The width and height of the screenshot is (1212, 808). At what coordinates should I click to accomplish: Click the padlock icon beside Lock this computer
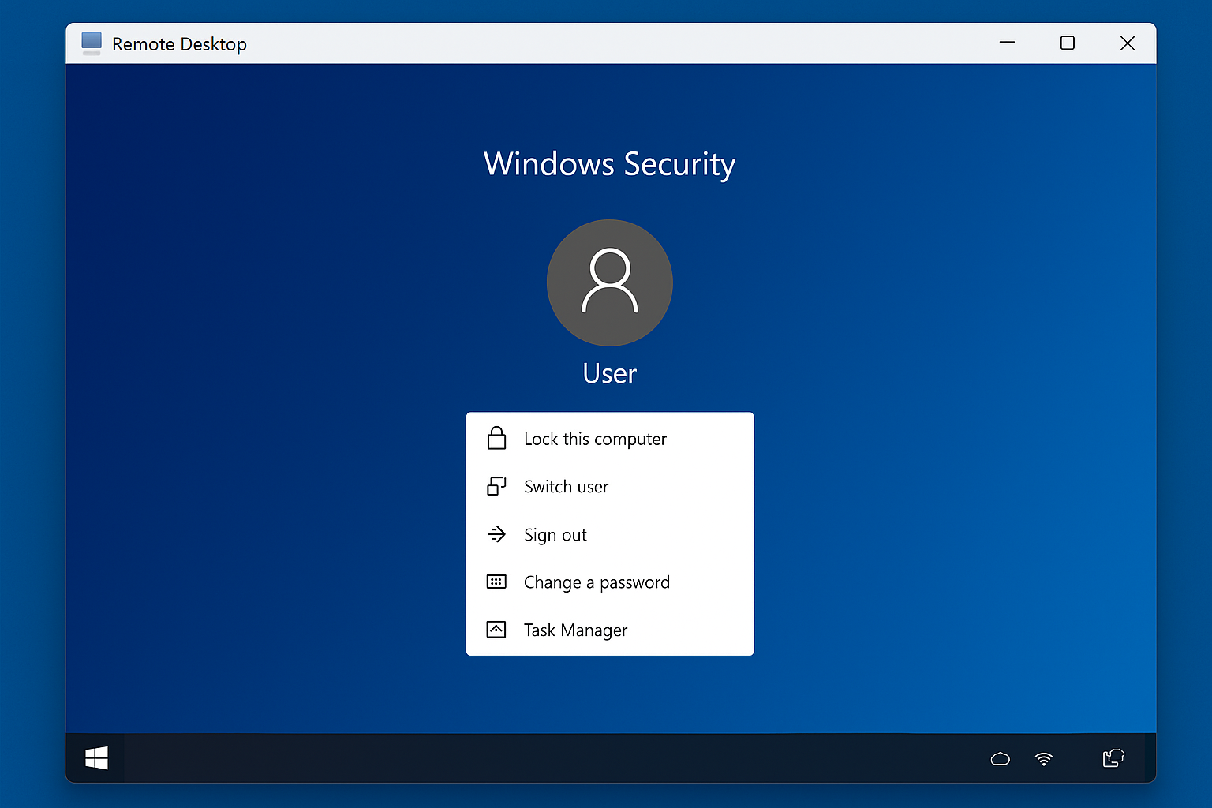pos(496,438)
